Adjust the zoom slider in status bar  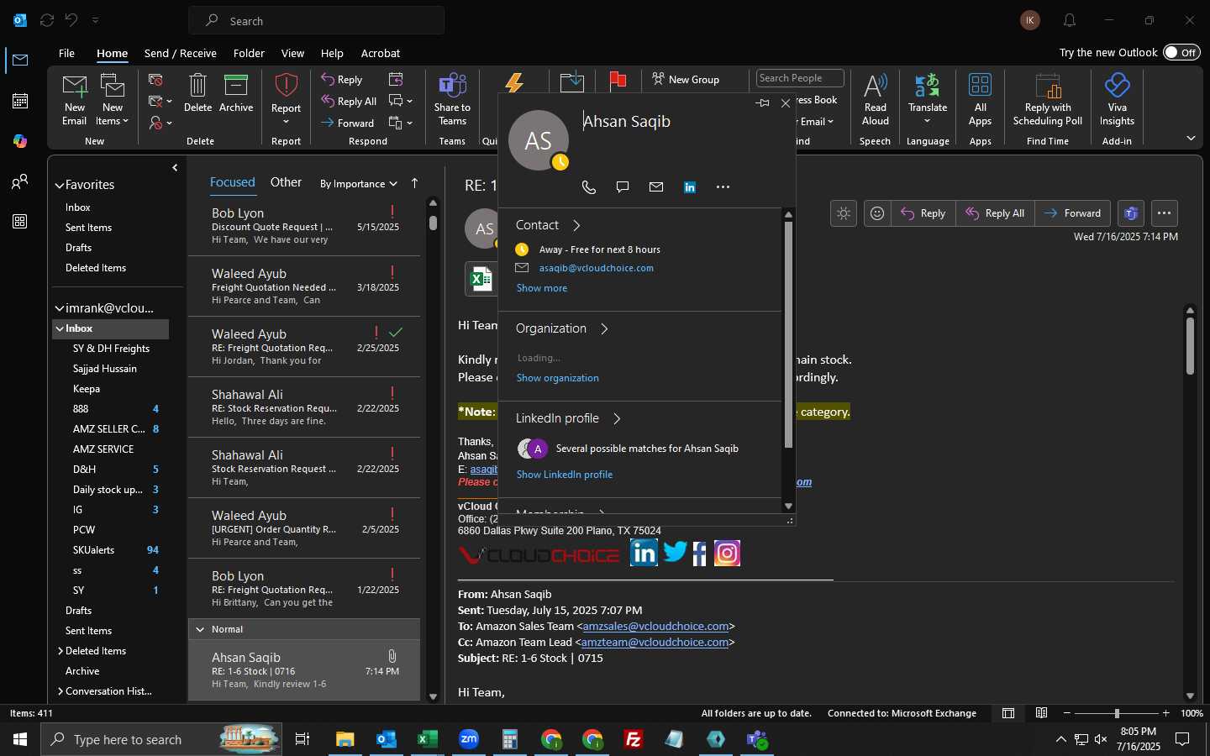coord(1117,713)
